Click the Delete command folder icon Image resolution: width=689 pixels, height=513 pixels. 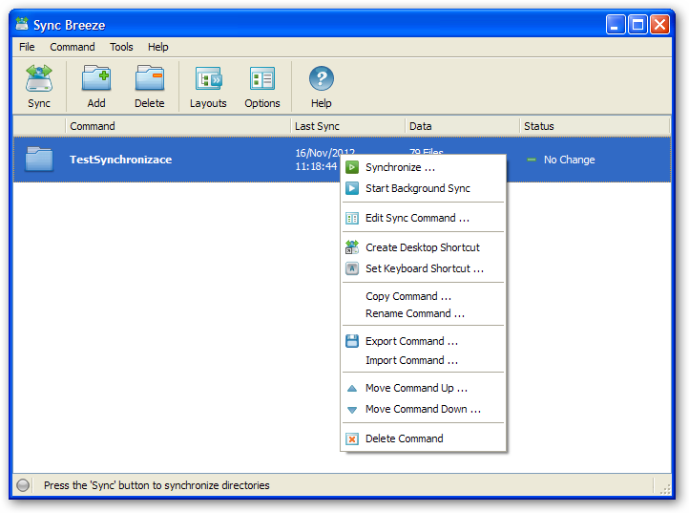(x=150, y=78)
